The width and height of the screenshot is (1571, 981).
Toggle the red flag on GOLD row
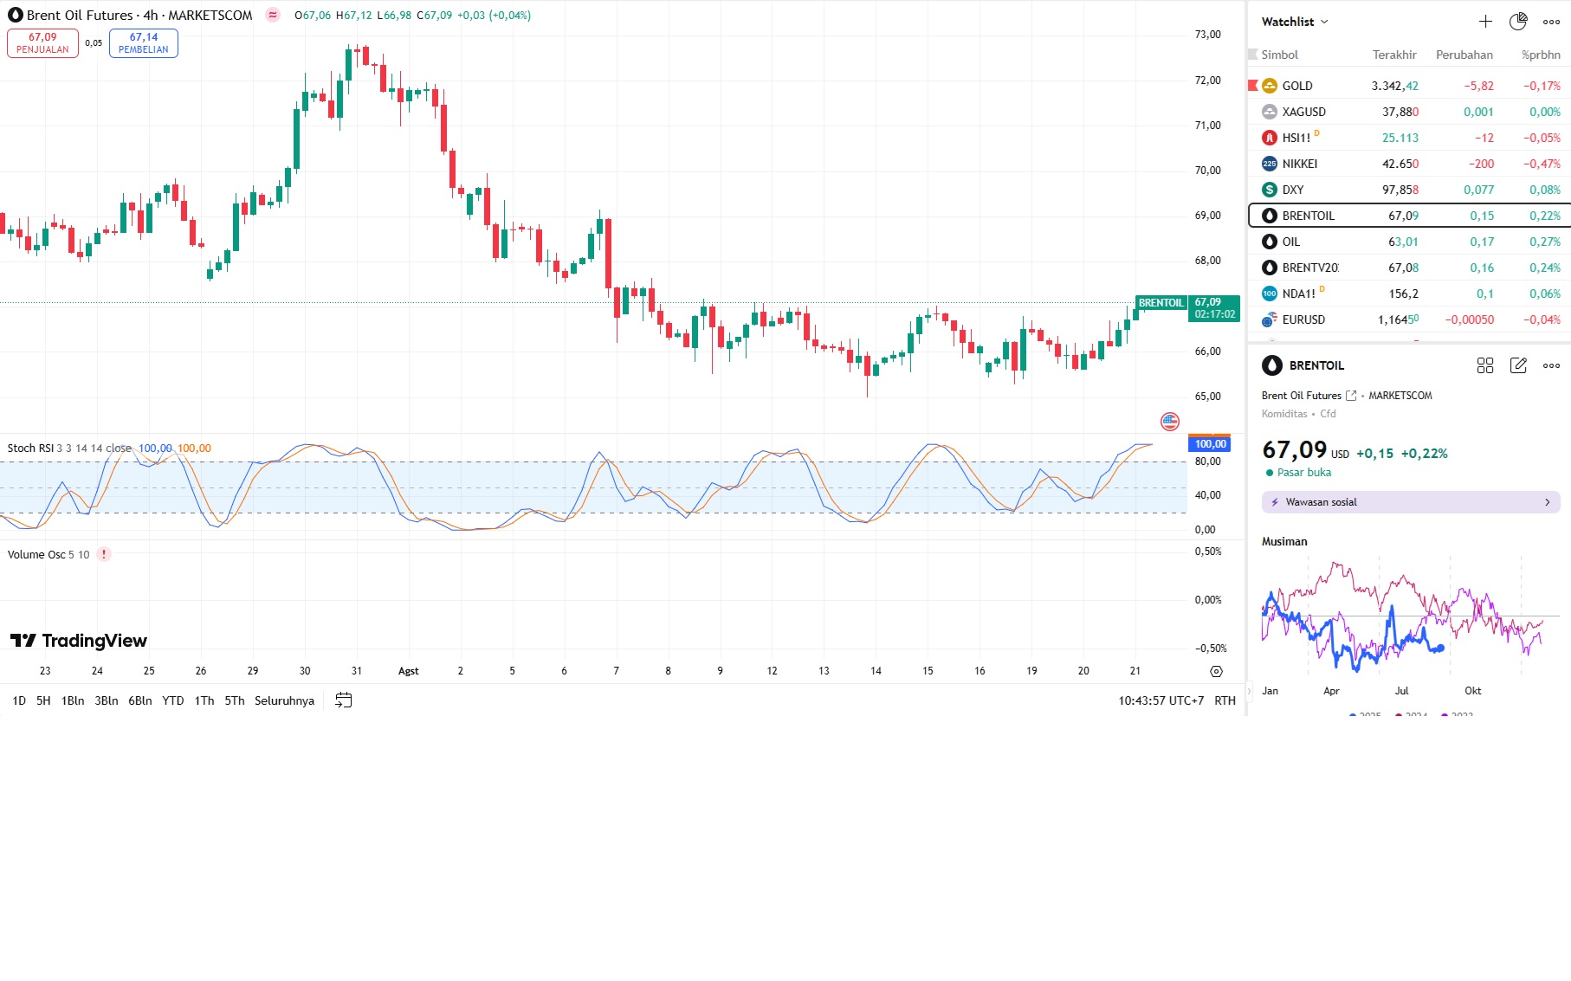pyautogui.click(x=1252, y=86)
